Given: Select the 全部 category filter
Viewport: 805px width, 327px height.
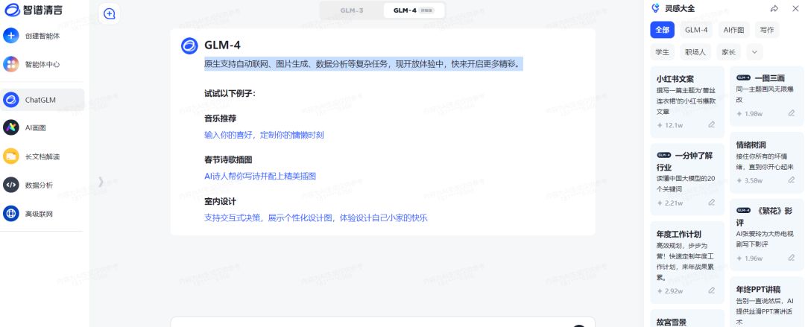Looking at the screenshot, I should tap(663, 30).
